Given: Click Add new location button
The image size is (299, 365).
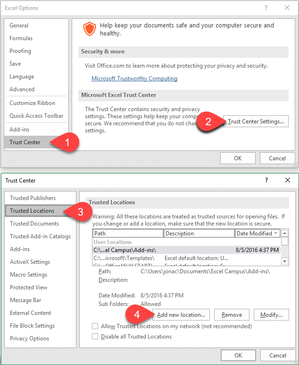Looking at the screenshot, I should 181,314.
